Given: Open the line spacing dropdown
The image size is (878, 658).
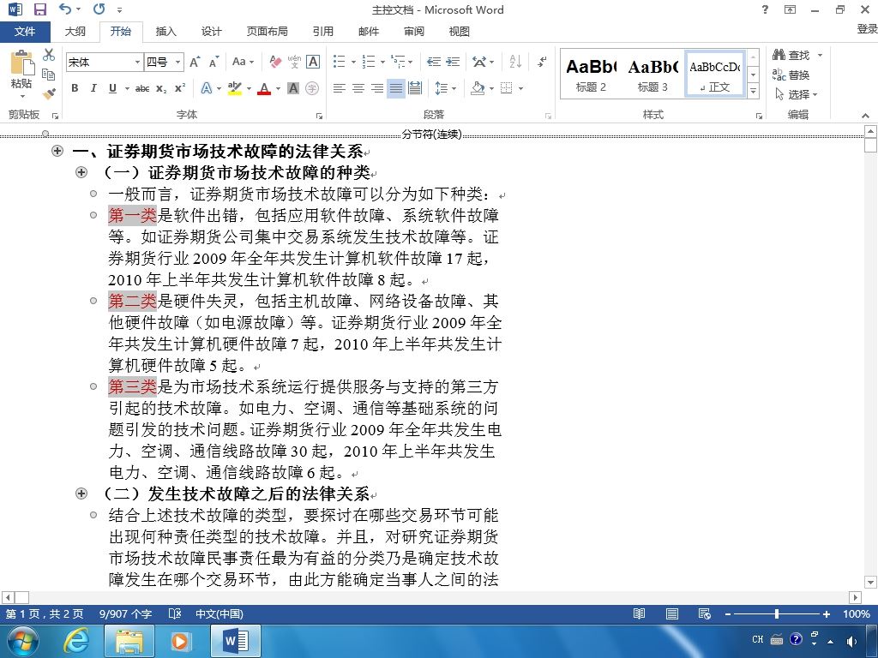Looking at the screenshot, I should click(446, 88).
